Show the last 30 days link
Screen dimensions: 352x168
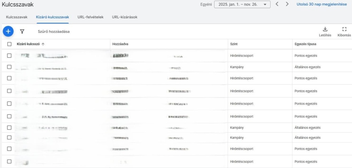(321, 4)
